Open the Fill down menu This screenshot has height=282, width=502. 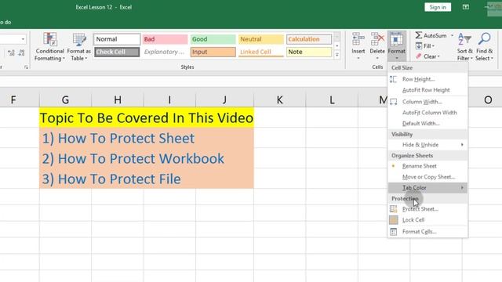[x=425, y=46]
